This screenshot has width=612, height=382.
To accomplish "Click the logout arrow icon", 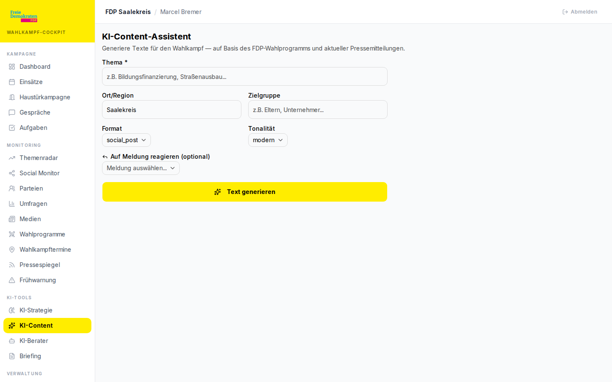I will point(565,12).
